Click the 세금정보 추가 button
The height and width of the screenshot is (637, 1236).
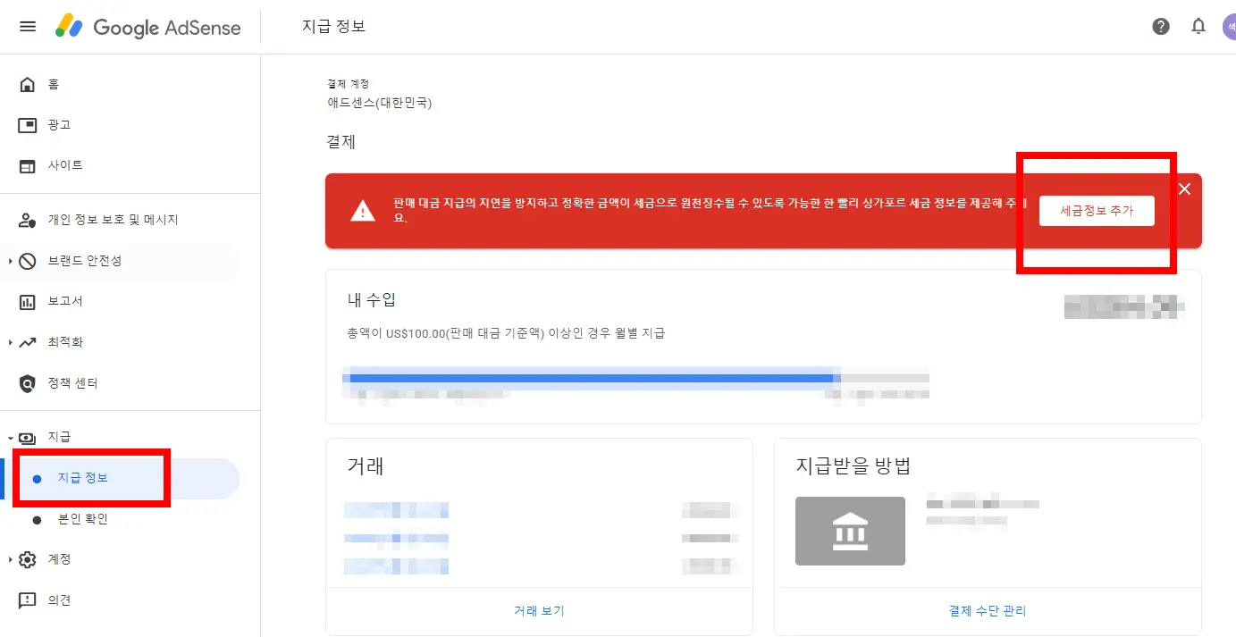pos(1096,211)
